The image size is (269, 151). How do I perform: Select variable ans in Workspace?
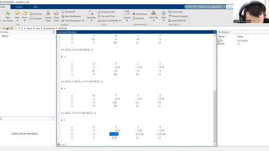(223, 44)
